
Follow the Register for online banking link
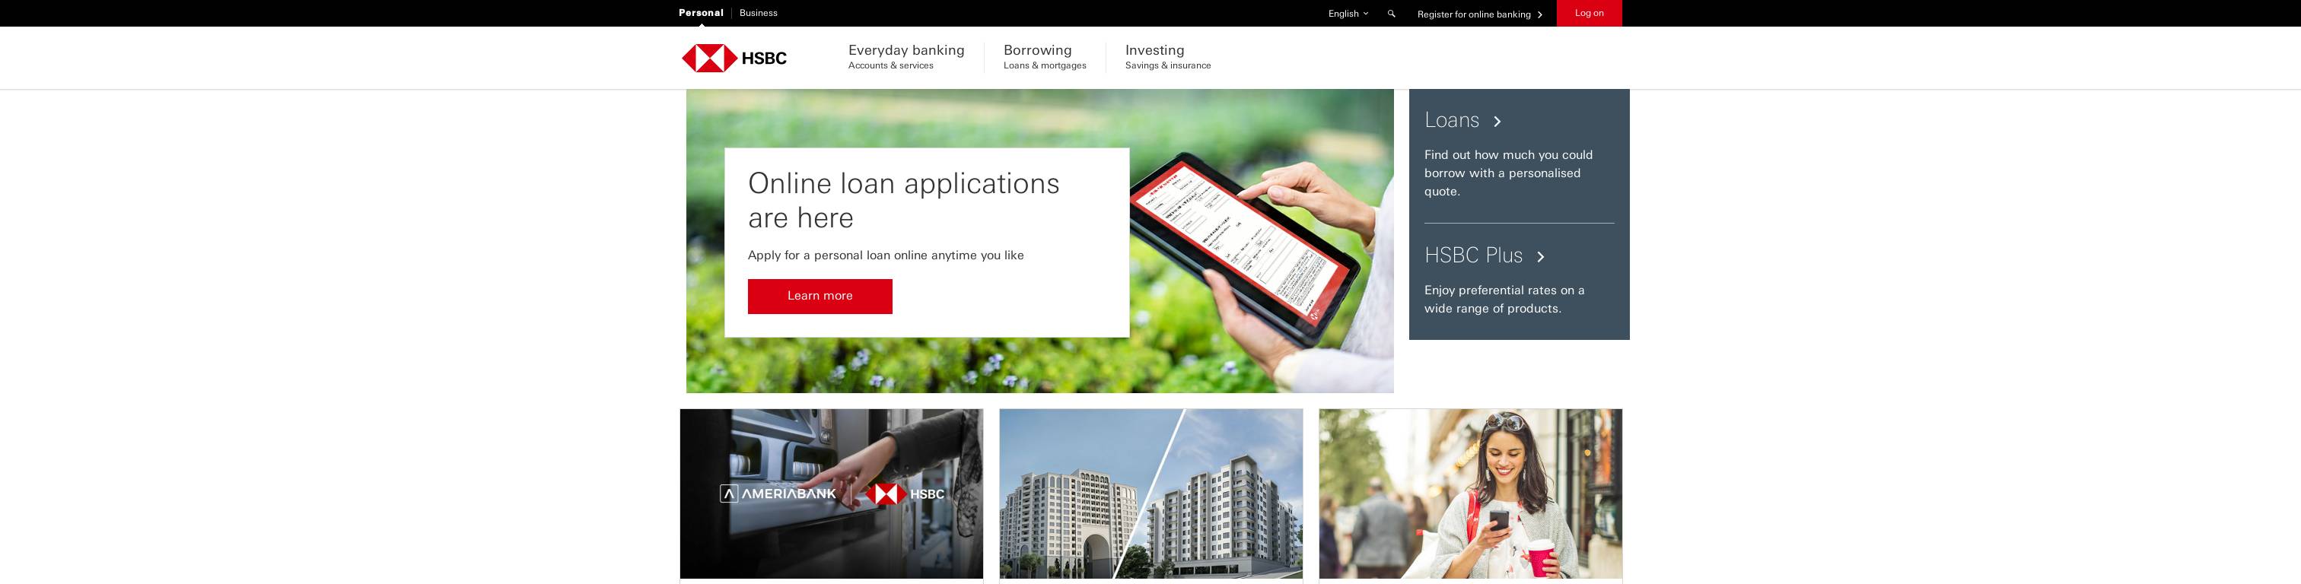point(1473,14)
